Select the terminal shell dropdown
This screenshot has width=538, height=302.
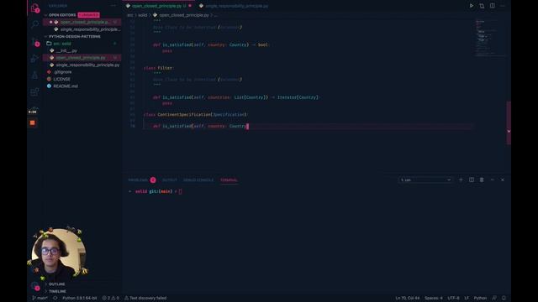[425, 180]
